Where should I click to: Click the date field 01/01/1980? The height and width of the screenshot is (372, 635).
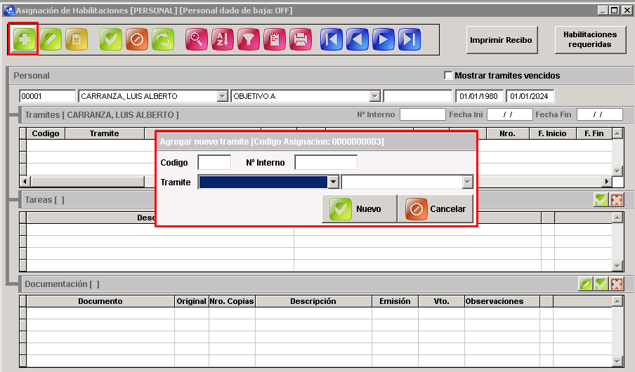tap(480, 96)
